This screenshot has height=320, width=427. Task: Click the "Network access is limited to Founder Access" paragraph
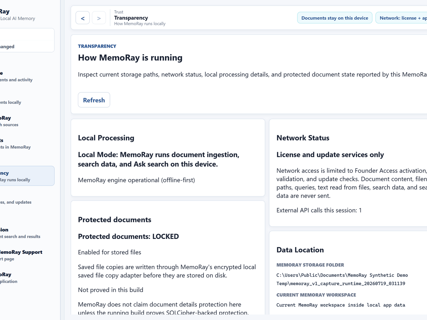click(352, 183)
